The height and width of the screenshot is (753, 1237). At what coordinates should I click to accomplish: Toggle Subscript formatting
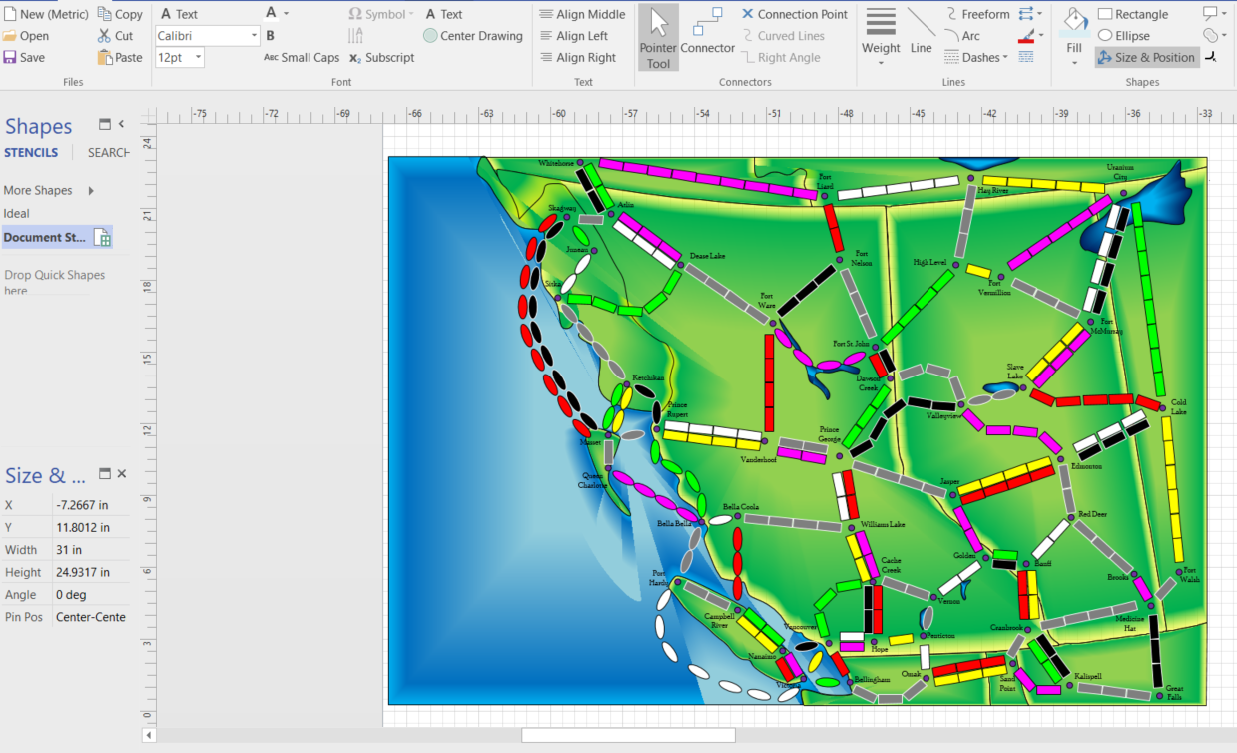pos(380,58)
